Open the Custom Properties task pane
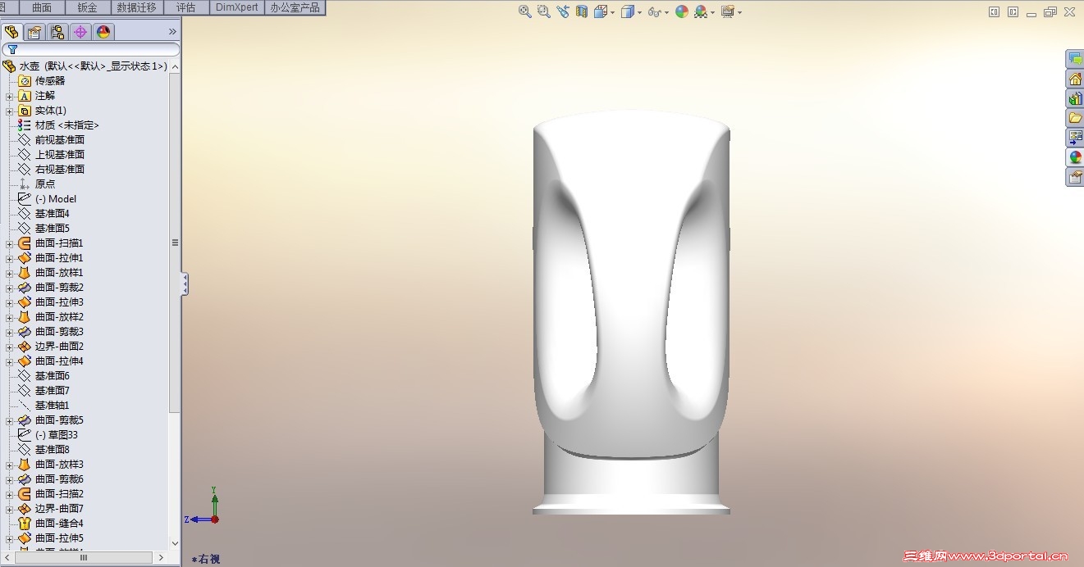Image resolution: width=1084 pixels, height=567 pixels. (x=1075, y=177)
